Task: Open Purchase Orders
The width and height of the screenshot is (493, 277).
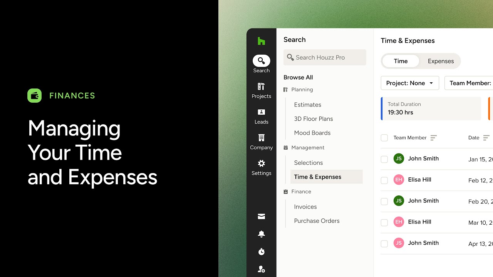Action: click(317, 221)
